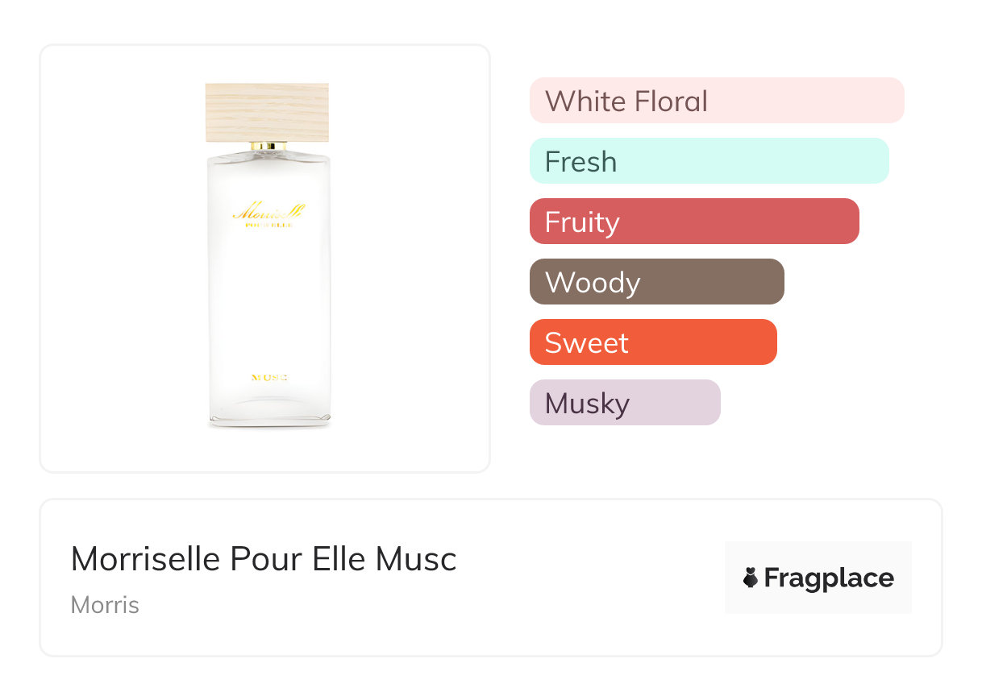Select the Fresh accord bar

(709, 161)
